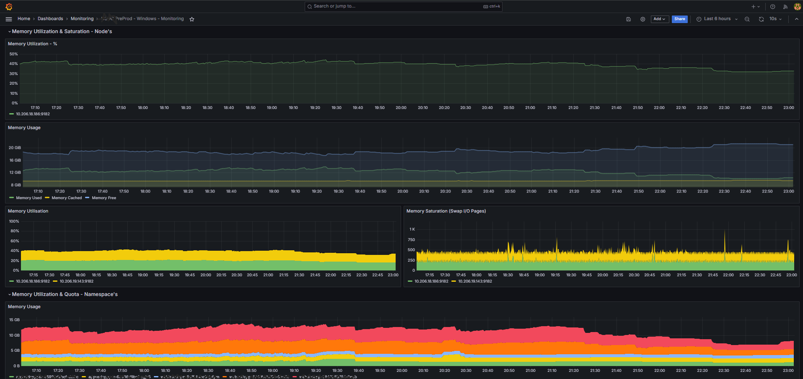Viewport: 803px width, 379px height.
Task: Open the Last 6 hours time picker
Action: (x=717, y=19)
